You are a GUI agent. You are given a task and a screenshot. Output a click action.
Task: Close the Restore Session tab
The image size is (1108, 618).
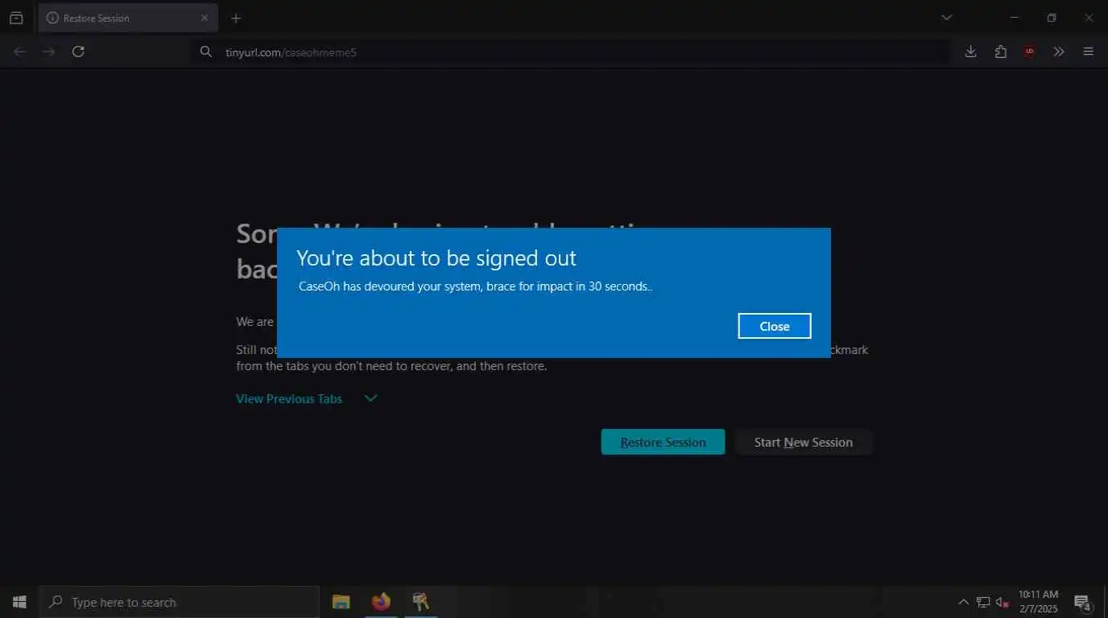pos(204,18)
